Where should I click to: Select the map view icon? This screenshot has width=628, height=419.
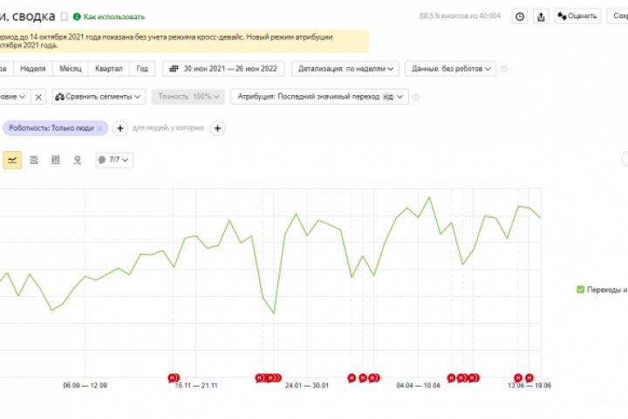point(78,160)
